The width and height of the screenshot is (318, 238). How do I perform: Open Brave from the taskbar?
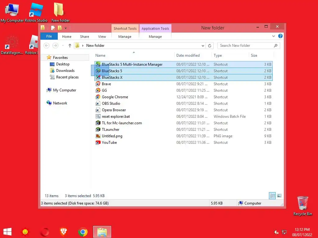63,232
